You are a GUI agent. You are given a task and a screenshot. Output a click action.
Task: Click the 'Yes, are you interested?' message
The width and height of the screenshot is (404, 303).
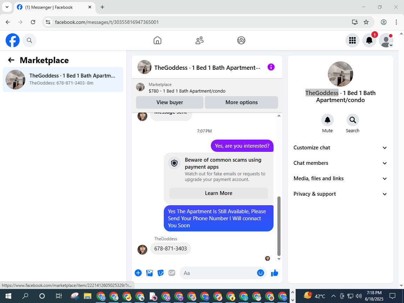(x=242, y=146)
